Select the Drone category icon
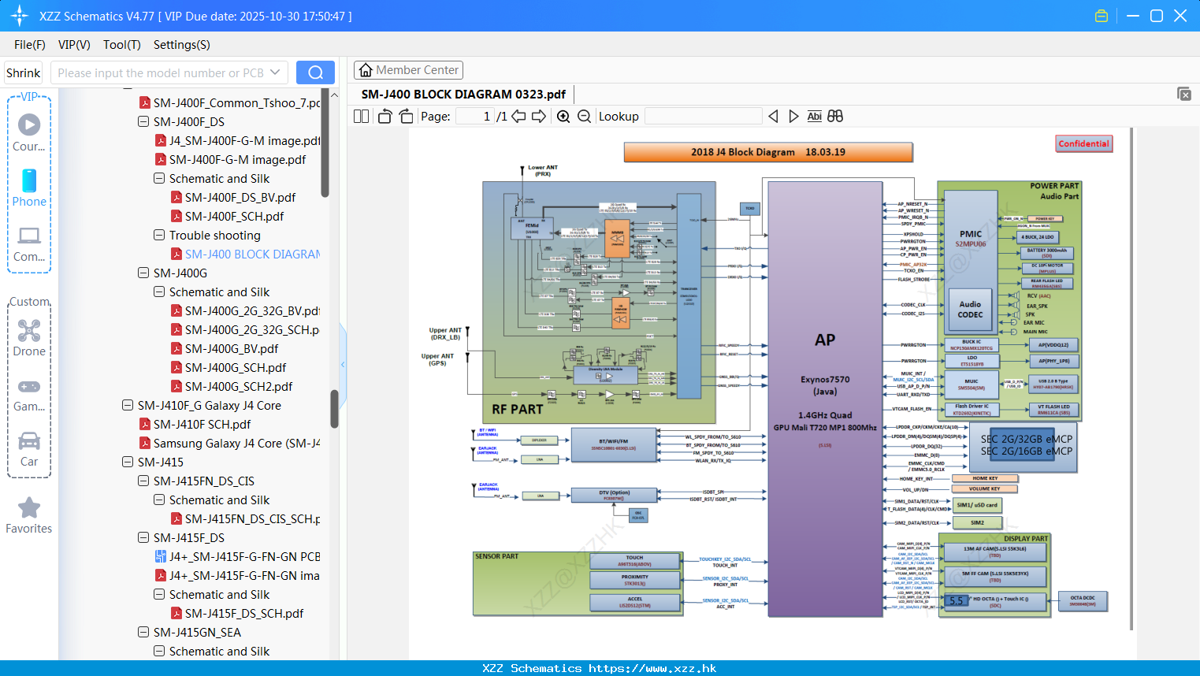This screenshot has height=676, width=1200. point(29,338)
